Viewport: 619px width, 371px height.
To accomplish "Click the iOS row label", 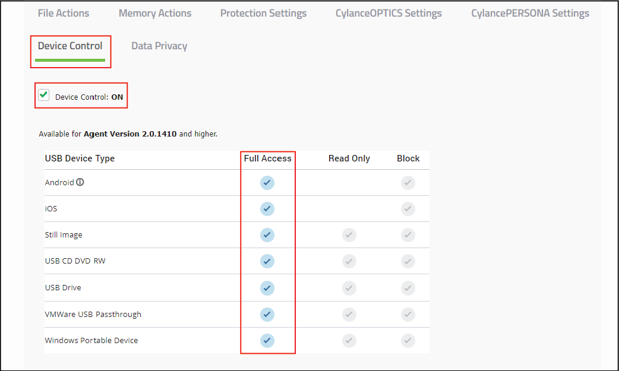I will tap(51, 208).
